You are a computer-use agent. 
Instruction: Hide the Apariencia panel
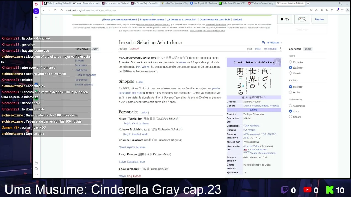(x=308, y=49)
